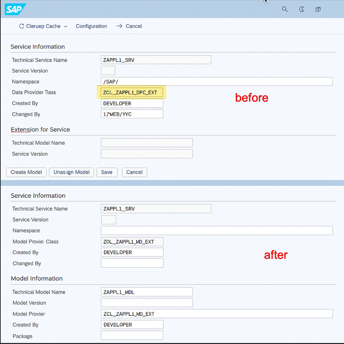This screenshot has height=344, width=344.
Task: Focus the empty Package field
Action: click(132, 335)
